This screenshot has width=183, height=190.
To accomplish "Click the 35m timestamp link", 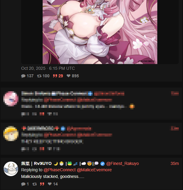I will [x=175, y=164].
